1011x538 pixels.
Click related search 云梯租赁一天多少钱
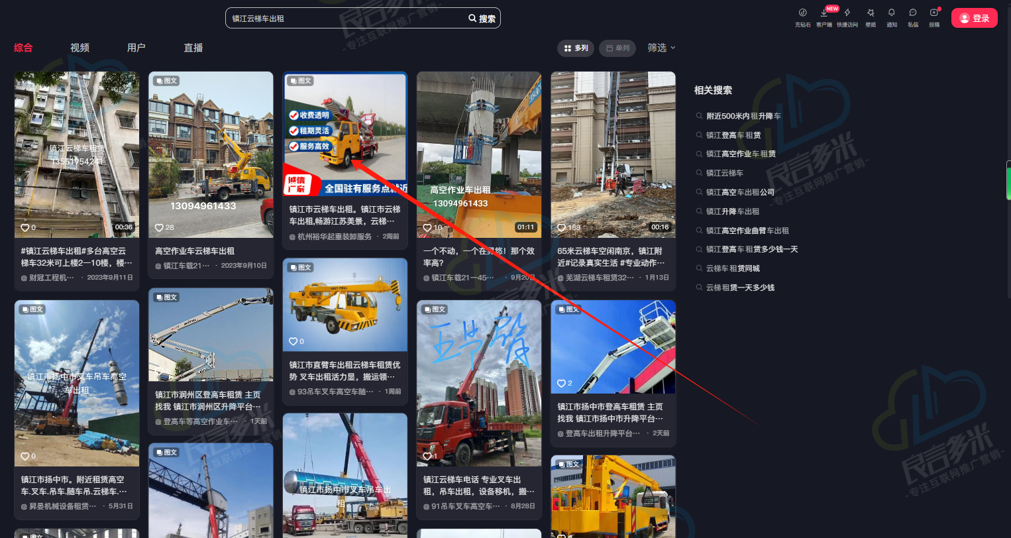click(739, 288)
